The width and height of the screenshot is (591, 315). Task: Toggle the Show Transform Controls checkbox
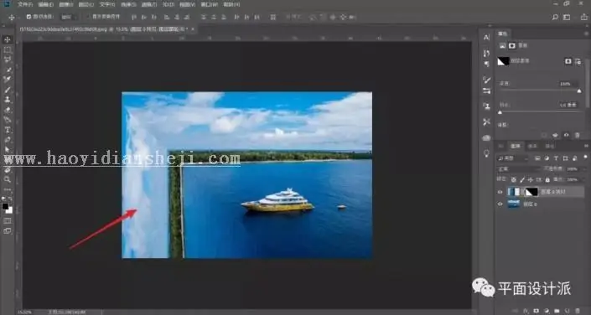coord(88,17)
